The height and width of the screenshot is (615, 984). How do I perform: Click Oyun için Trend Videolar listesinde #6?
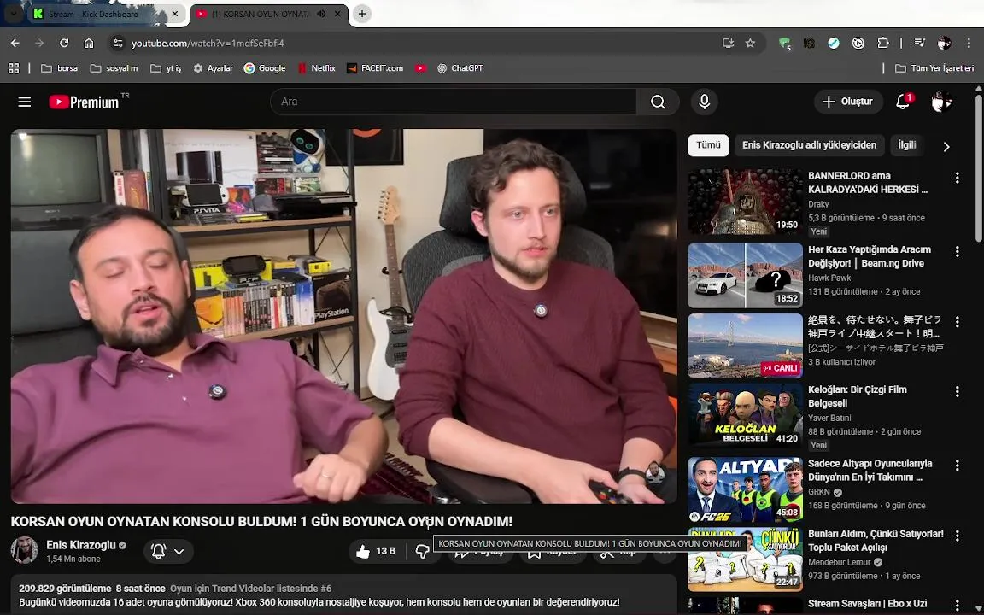point(250,588)
